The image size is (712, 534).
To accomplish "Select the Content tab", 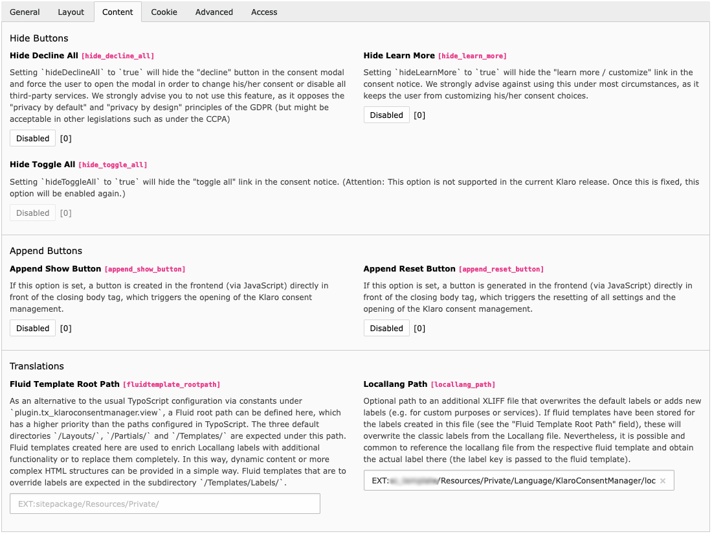I will click(x=117, y=12).
